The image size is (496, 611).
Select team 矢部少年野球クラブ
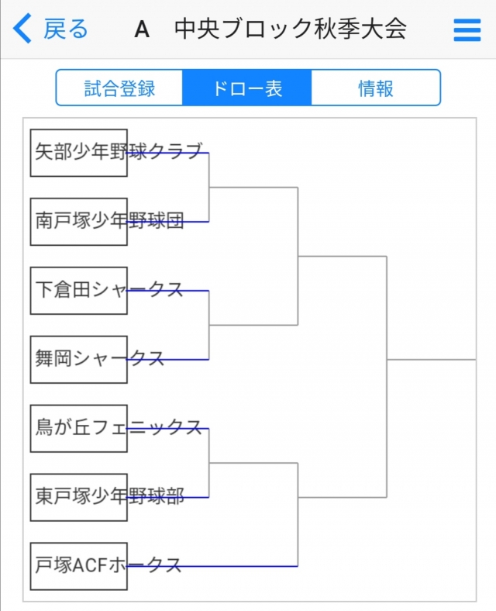[79, 153]
